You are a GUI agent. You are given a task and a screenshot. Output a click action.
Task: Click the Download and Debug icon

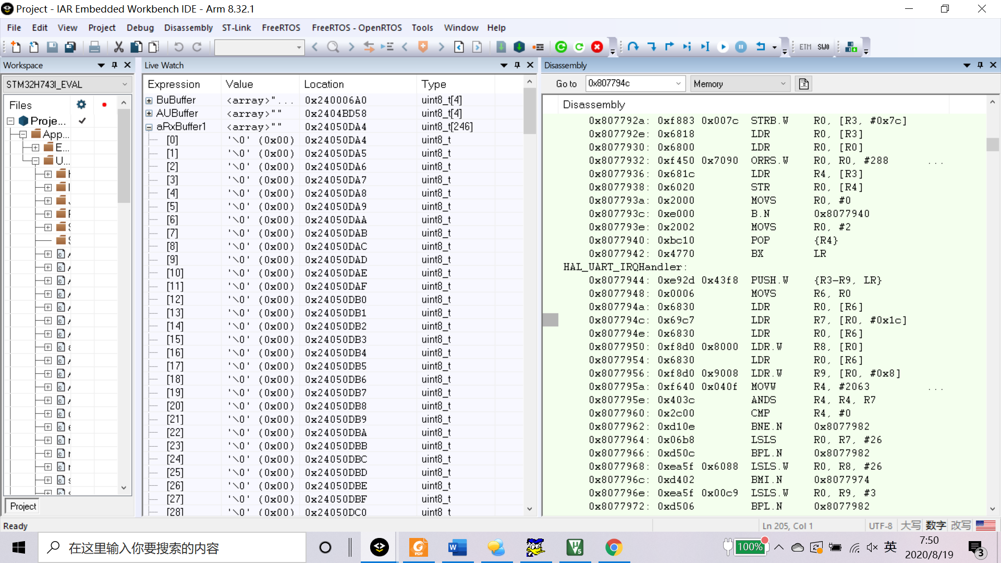519,47
